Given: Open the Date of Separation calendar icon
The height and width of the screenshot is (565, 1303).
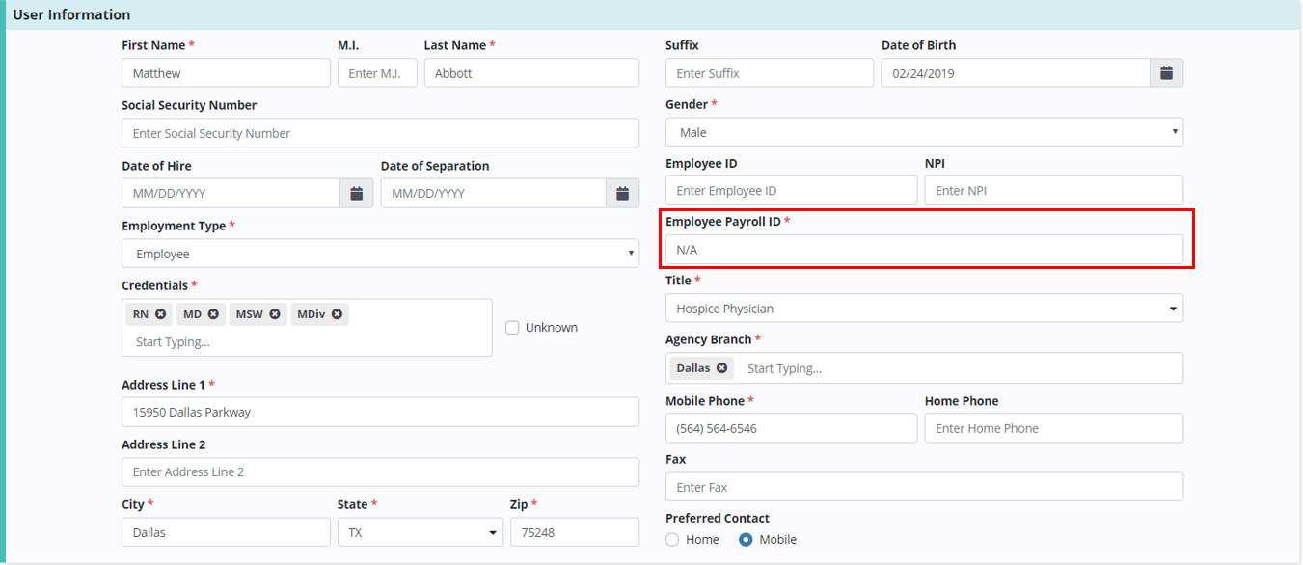Looking at the screenshot, I should tap(622, 193).
